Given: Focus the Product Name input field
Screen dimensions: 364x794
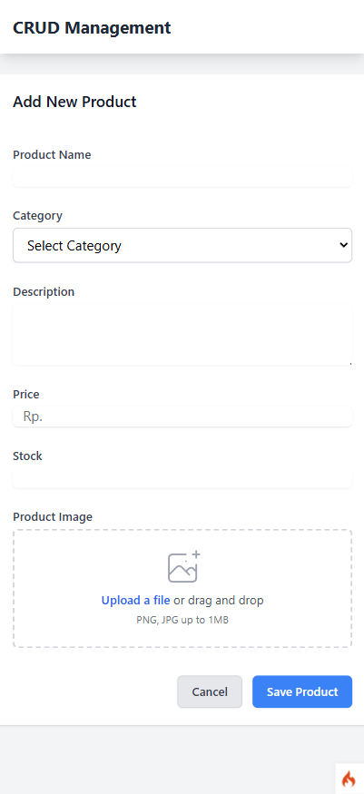Looking at the screenshot, I should (x=182, y=177).
